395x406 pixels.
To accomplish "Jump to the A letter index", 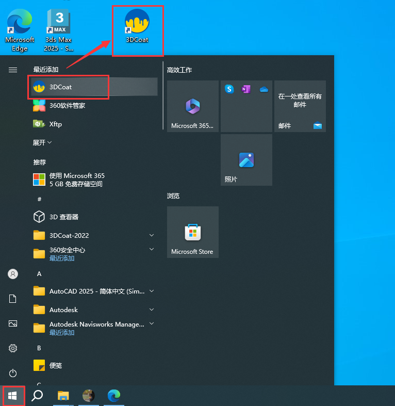I will click(x=39, y=274).
